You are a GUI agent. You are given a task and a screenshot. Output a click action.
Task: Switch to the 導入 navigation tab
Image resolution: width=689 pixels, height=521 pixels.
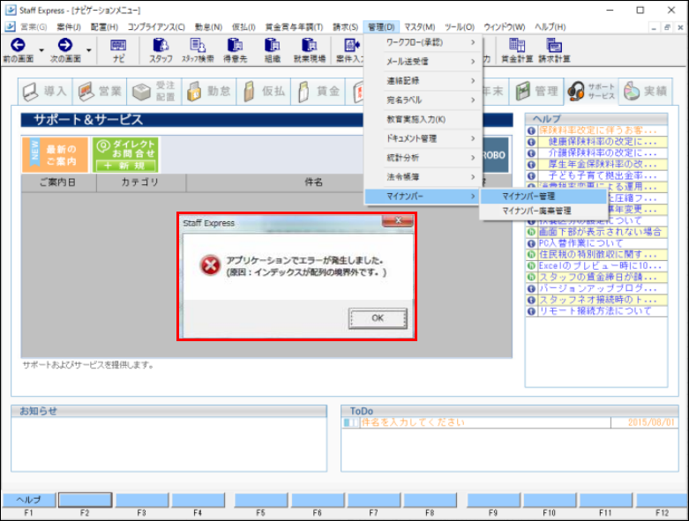[45, 92]
